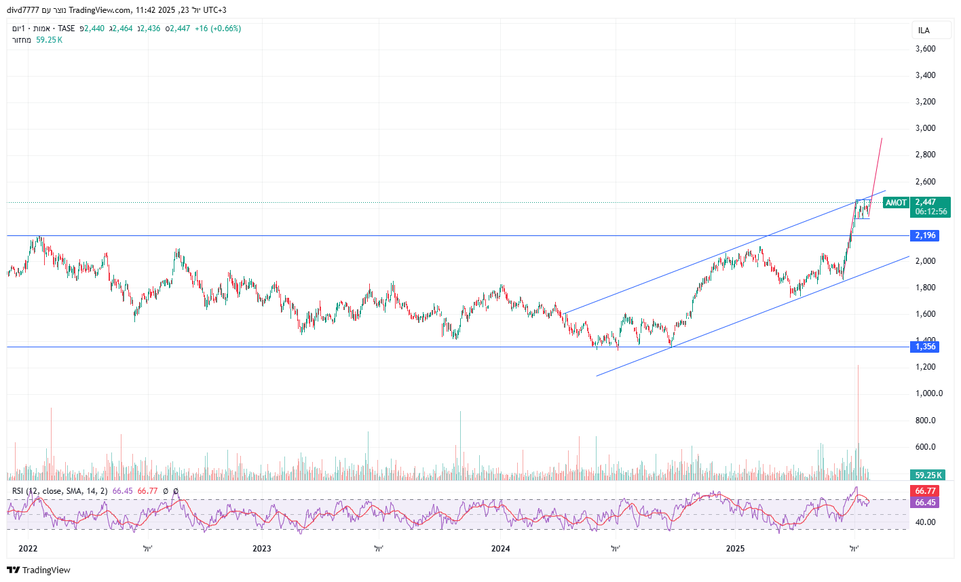The height and width of the screenshot is (582, 961).
Task: Click the 3,600 price scale value
Action: tap(925, 49)
